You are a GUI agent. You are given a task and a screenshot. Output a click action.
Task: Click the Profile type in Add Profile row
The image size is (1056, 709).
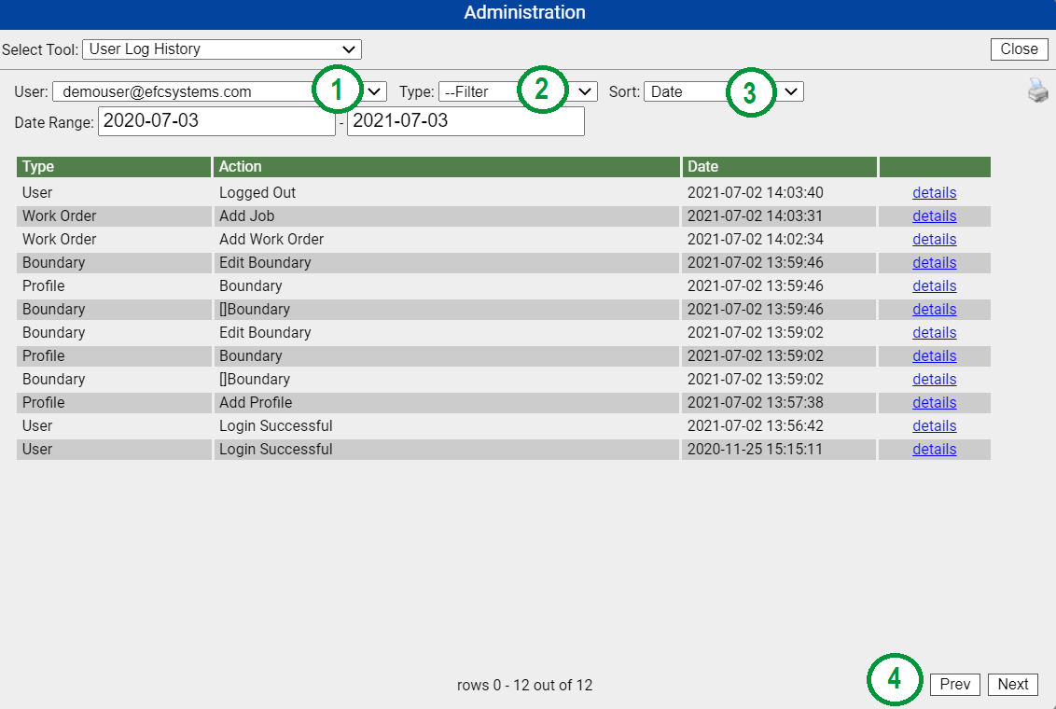pyautogui.click(x=44, y=403)
